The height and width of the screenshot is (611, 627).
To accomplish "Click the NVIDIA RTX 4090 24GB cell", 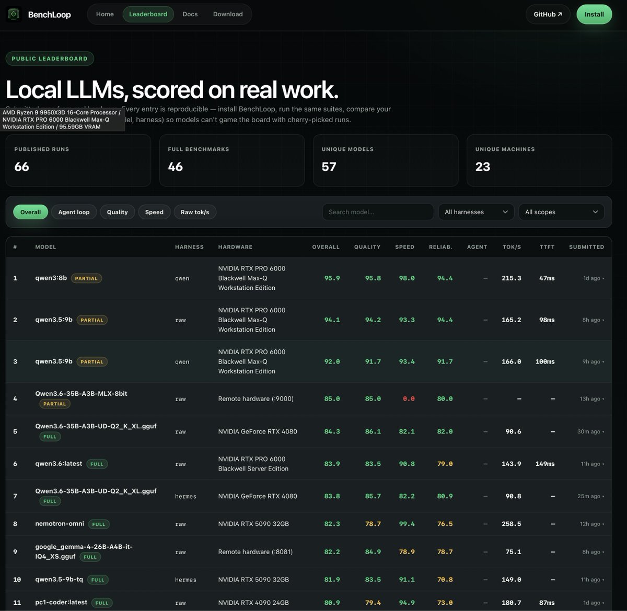I will pyautogui.click(x=253, y=603).
